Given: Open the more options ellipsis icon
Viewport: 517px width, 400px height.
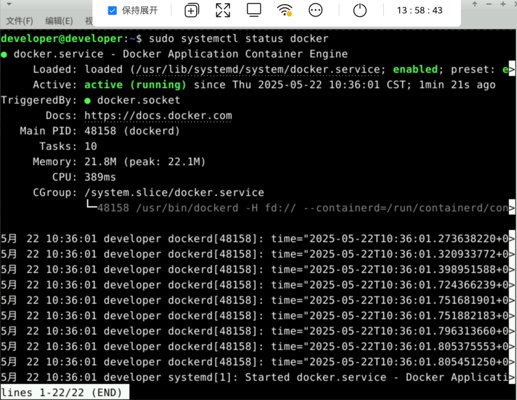Looking at the screenshot, I should (x=316, y=10).
